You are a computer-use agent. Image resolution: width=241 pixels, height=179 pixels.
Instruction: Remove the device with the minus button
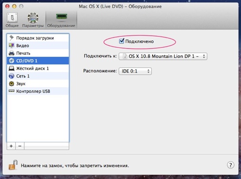pyautogui.click(x=20, y=146)
